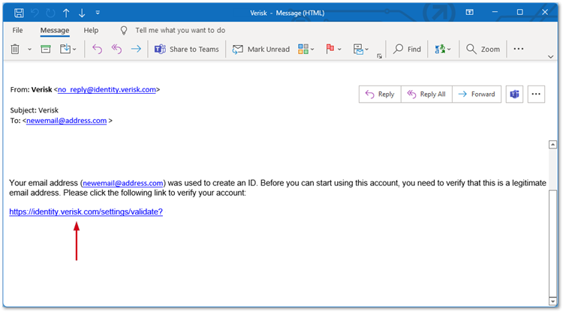Click the Reply All button in message header

click(x=426, y=94)
